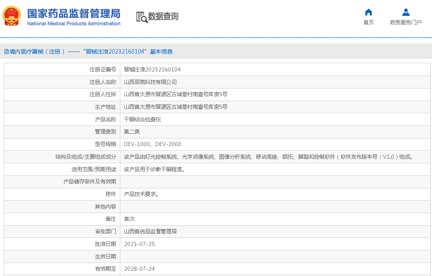Select remark value 首次

click(x=129, y=219)
